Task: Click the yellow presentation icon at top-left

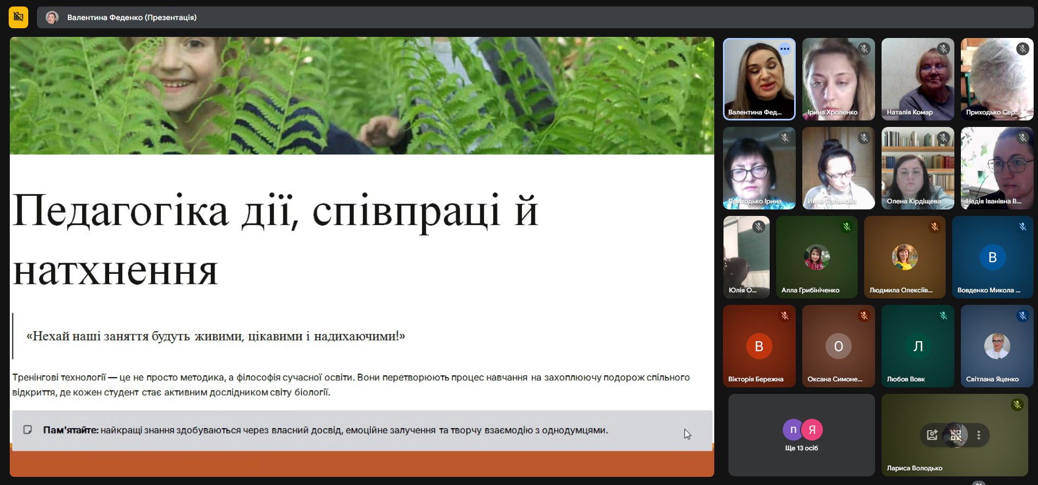Action: [x=18, y=17]
